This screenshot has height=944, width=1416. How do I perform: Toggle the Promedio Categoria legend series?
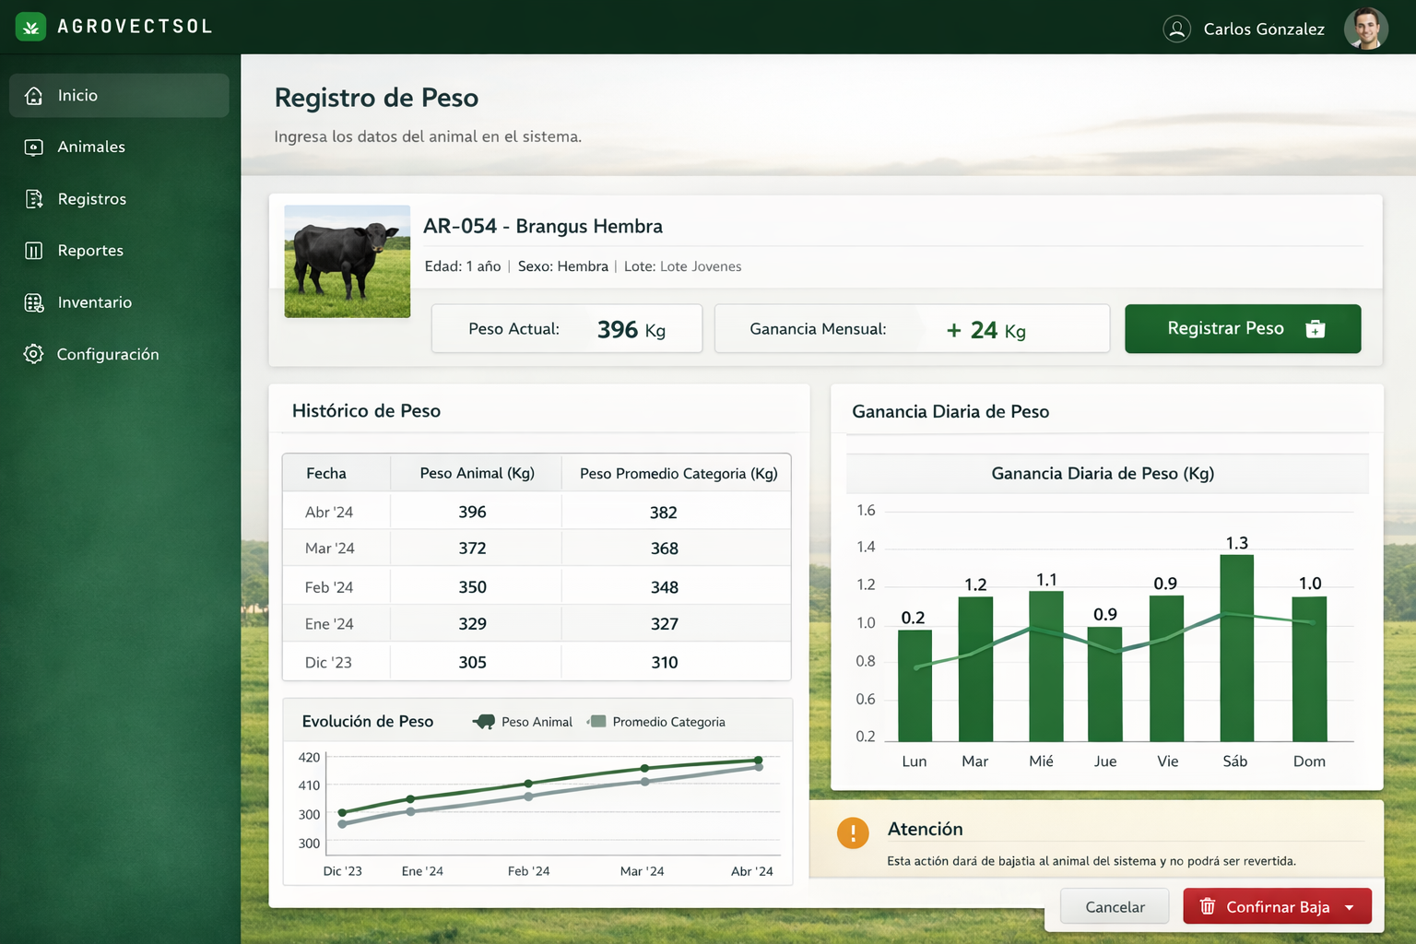656,722
